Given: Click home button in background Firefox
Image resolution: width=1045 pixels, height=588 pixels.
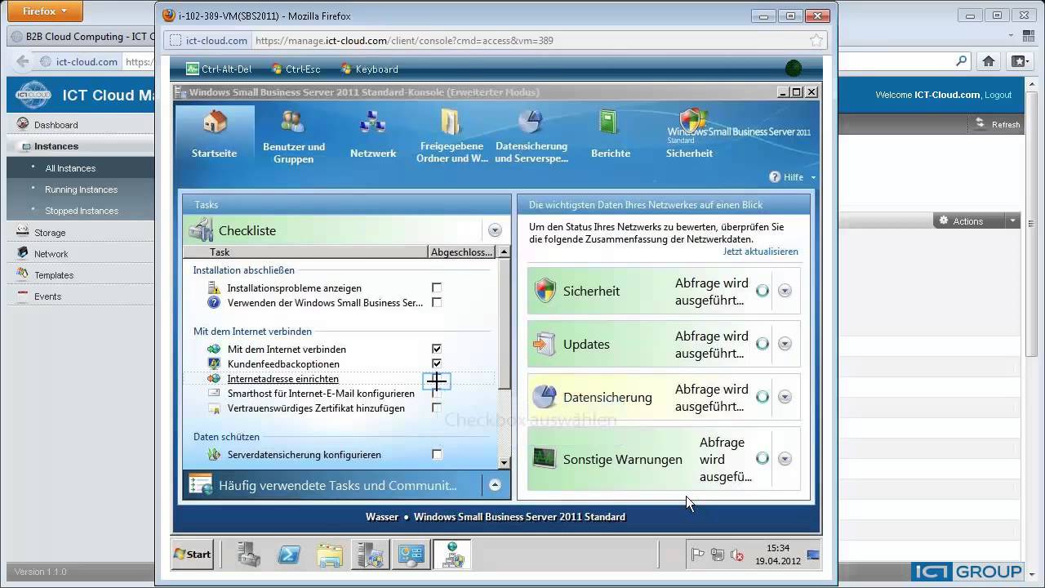Looking at the screenshot, I should [x=989, y=61].
